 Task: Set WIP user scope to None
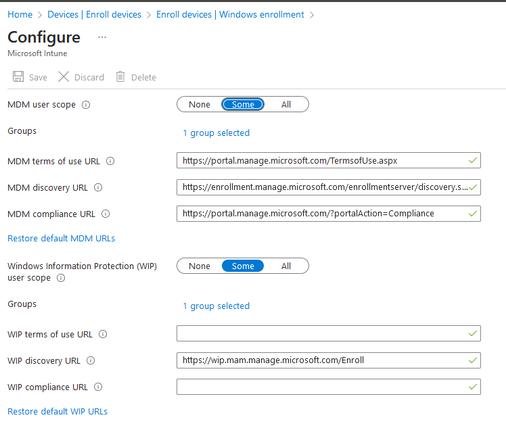200,266
